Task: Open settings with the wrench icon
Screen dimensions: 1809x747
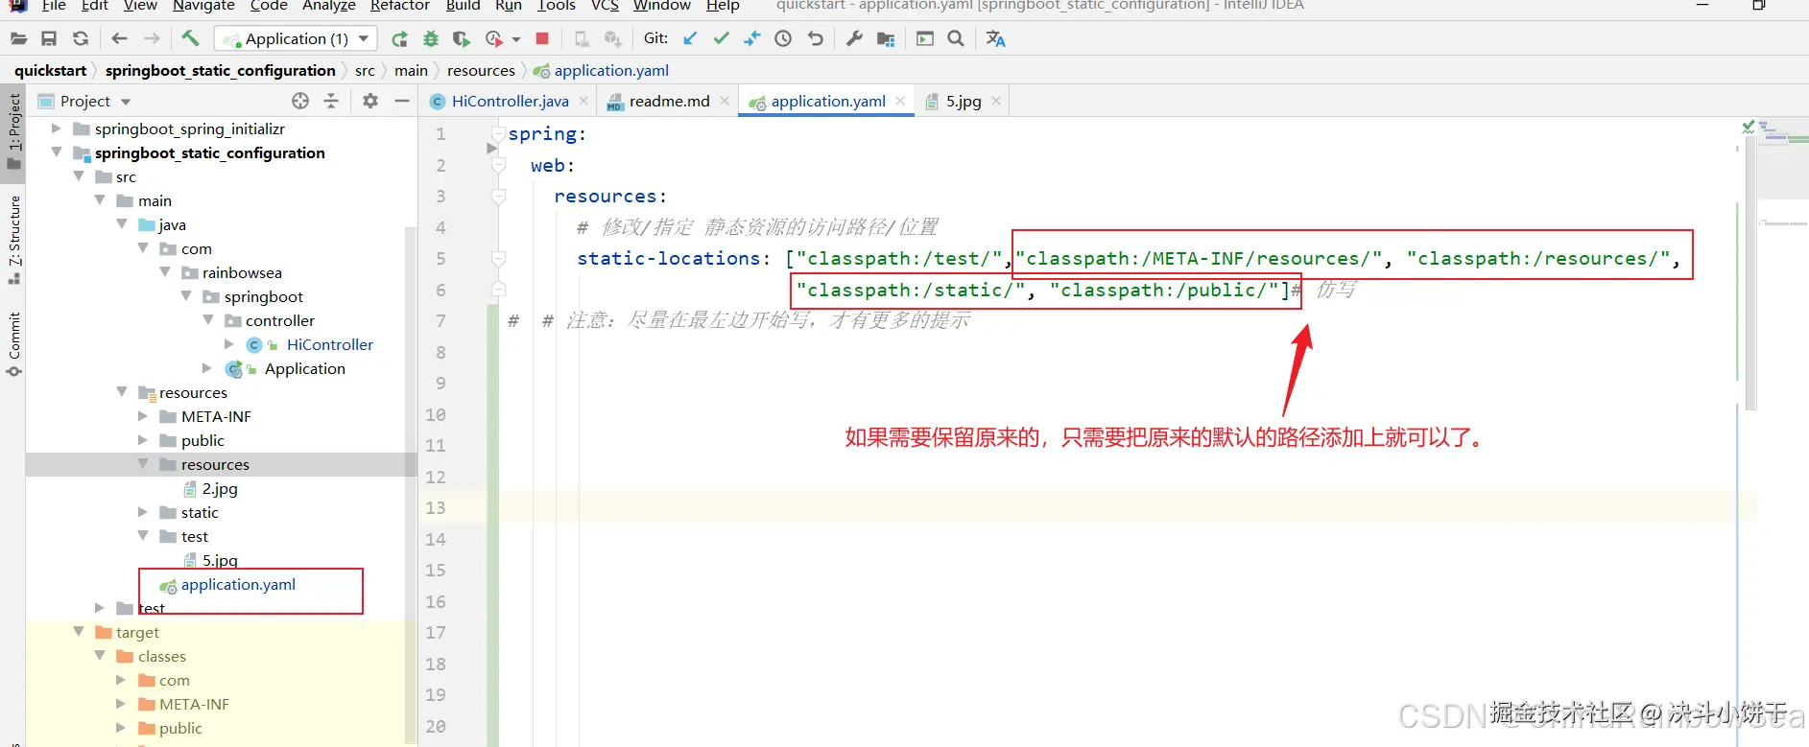Action: tap(854, 39)
